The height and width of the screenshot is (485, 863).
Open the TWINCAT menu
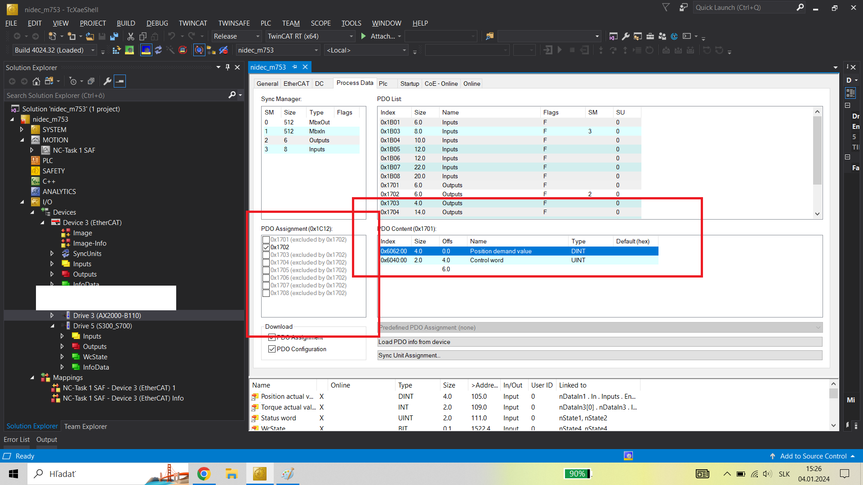[193, 23]
